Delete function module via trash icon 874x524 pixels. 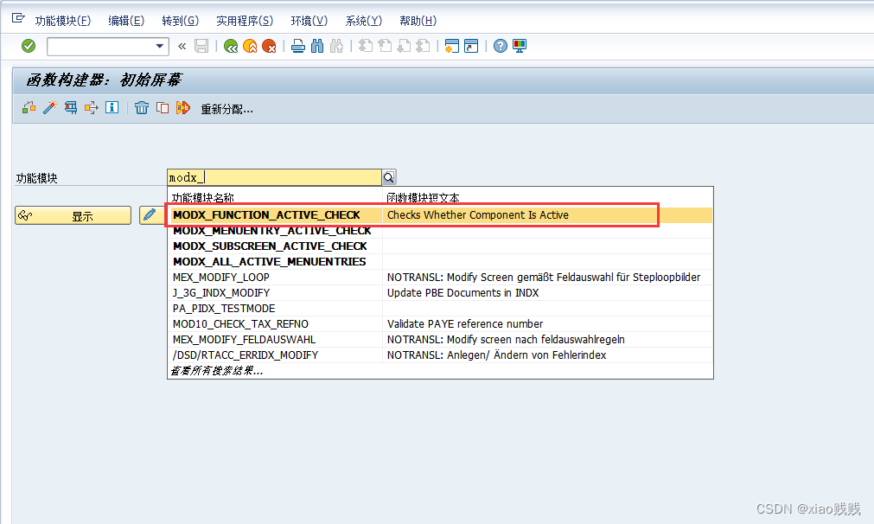141,107
